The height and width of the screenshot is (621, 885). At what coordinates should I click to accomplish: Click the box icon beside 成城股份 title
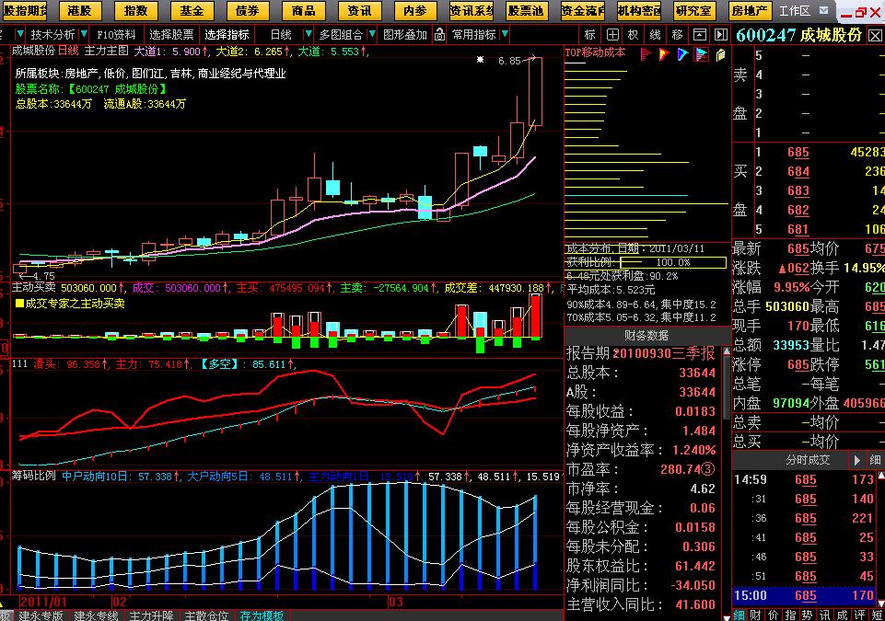pyautogui.click(x=875, y=36)
